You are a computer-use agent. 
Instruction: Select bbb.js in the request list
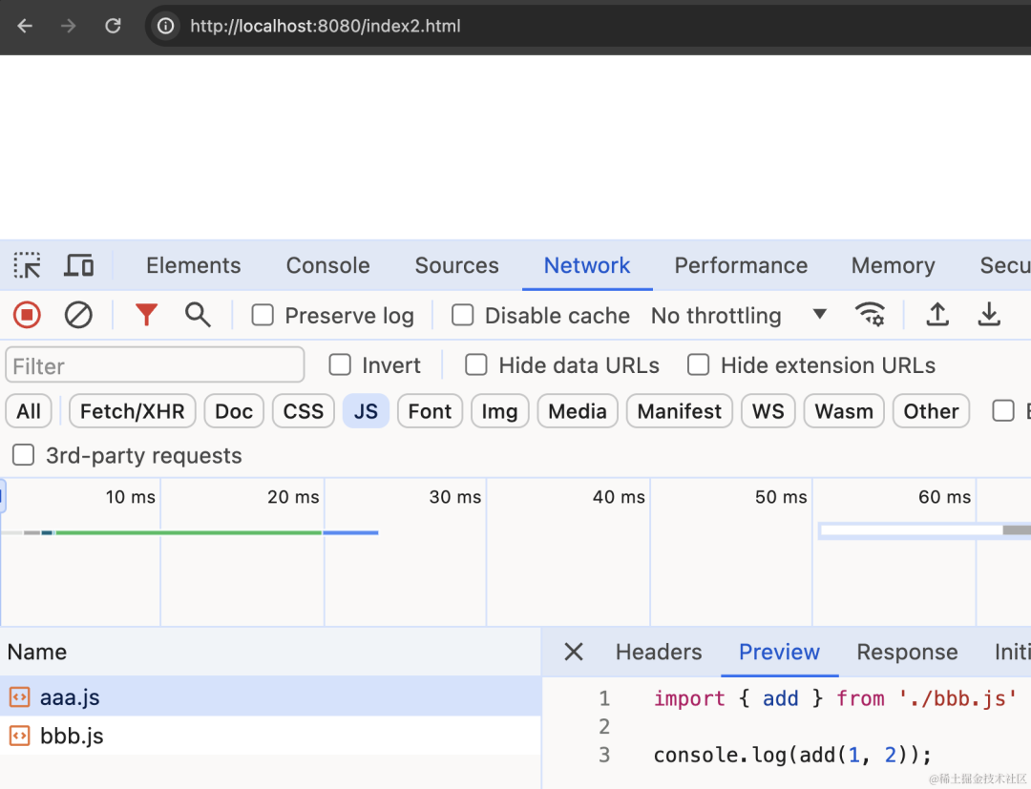[x=270, y=736]
